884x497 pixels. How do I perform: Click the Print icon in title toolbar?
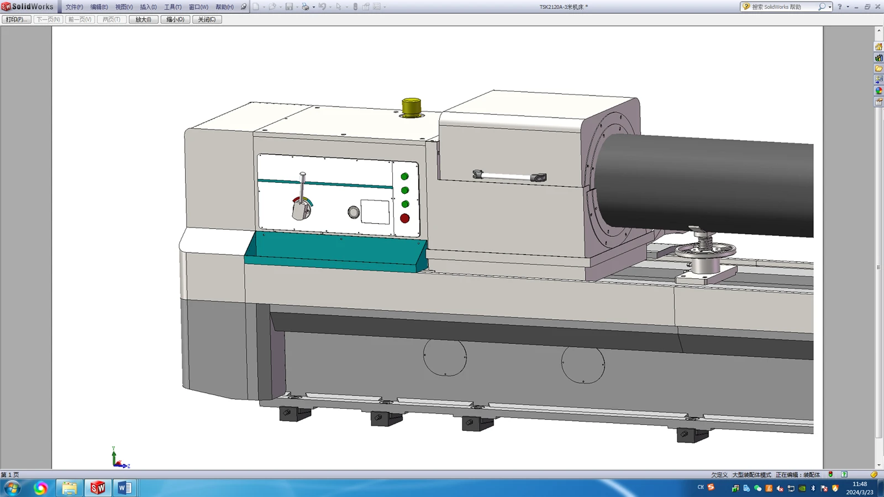[306, 7]
